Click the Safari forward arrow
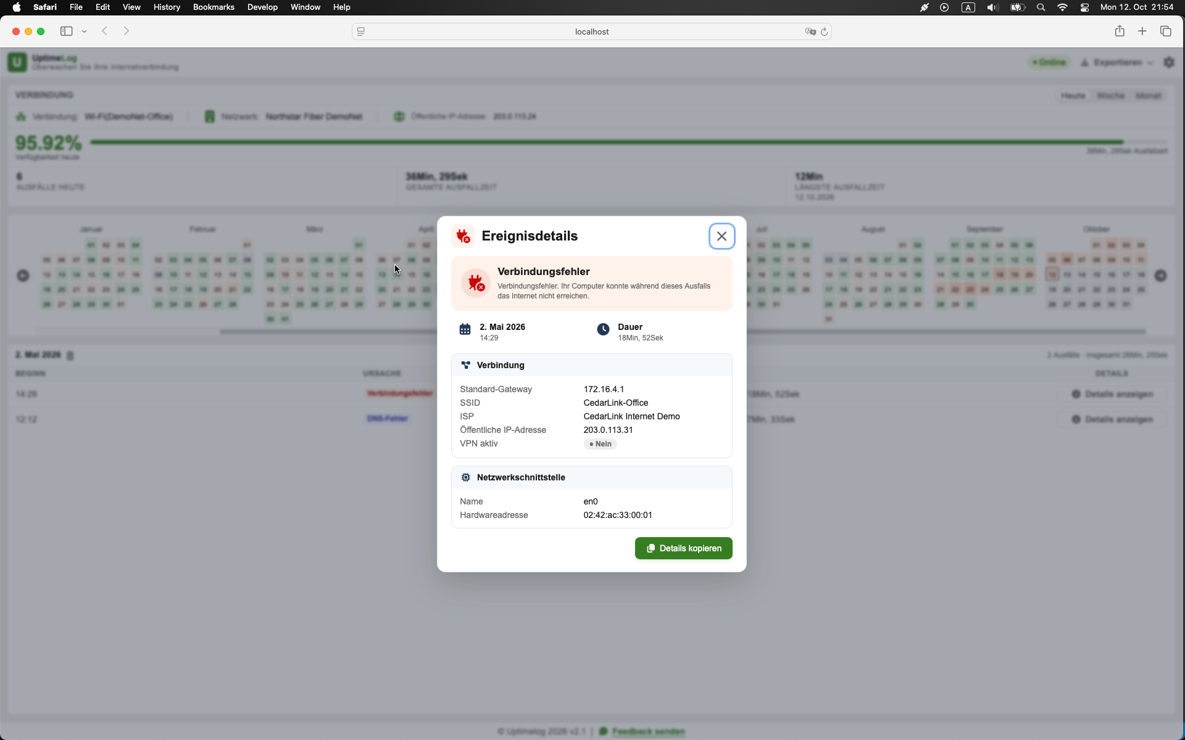This screenshot has height=740, width=1185. click(127, 31)
